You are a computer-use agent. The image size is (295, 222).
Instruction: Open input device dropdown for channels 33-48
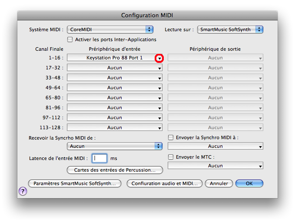coord(115,78)
